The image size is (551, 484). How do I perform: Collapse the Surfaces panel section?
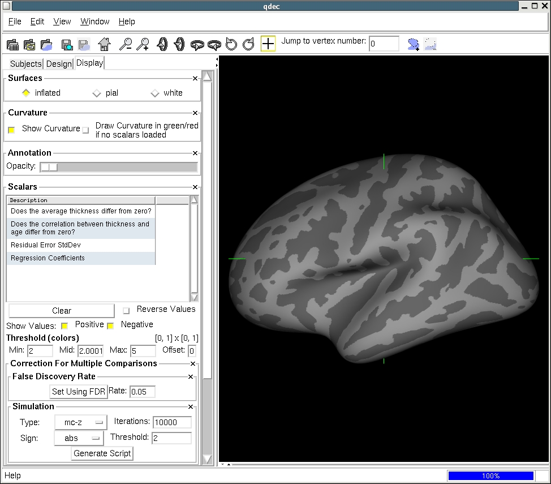pos(195,79)
